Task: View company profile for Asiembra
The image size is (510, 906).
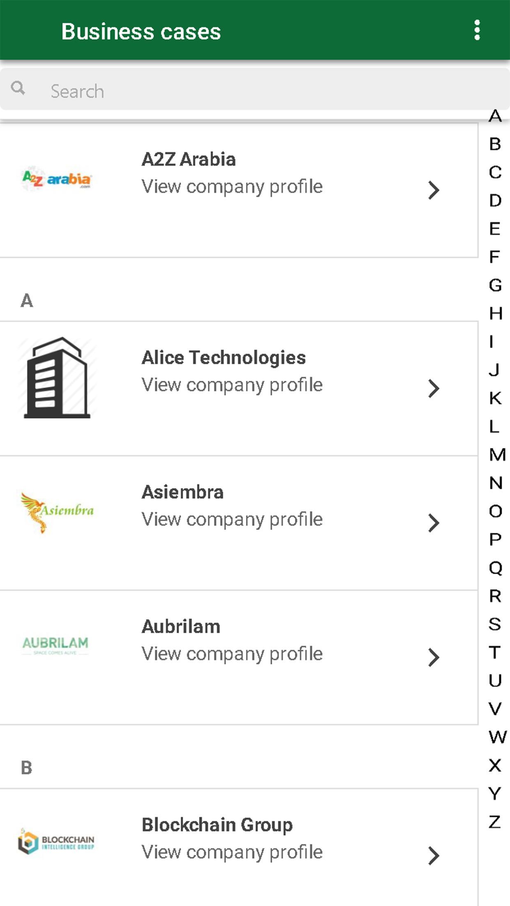Action: click(x=232, y=519)
